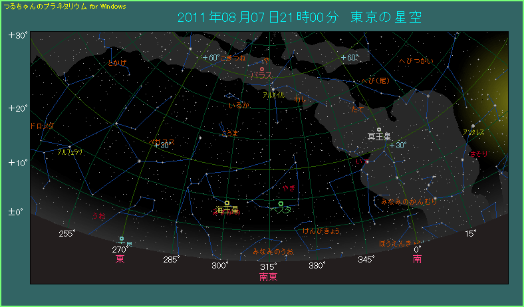Click the 東 (East) direction label
Viewport: 524px width, 307px height.
tap(120, 258)
